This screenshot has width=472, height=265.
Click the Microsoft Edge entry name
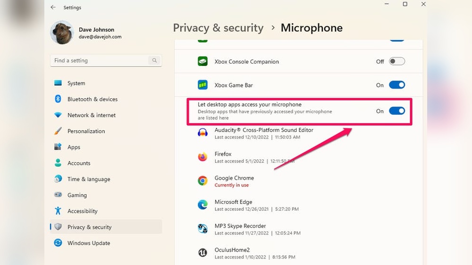[x=233, y=202]
